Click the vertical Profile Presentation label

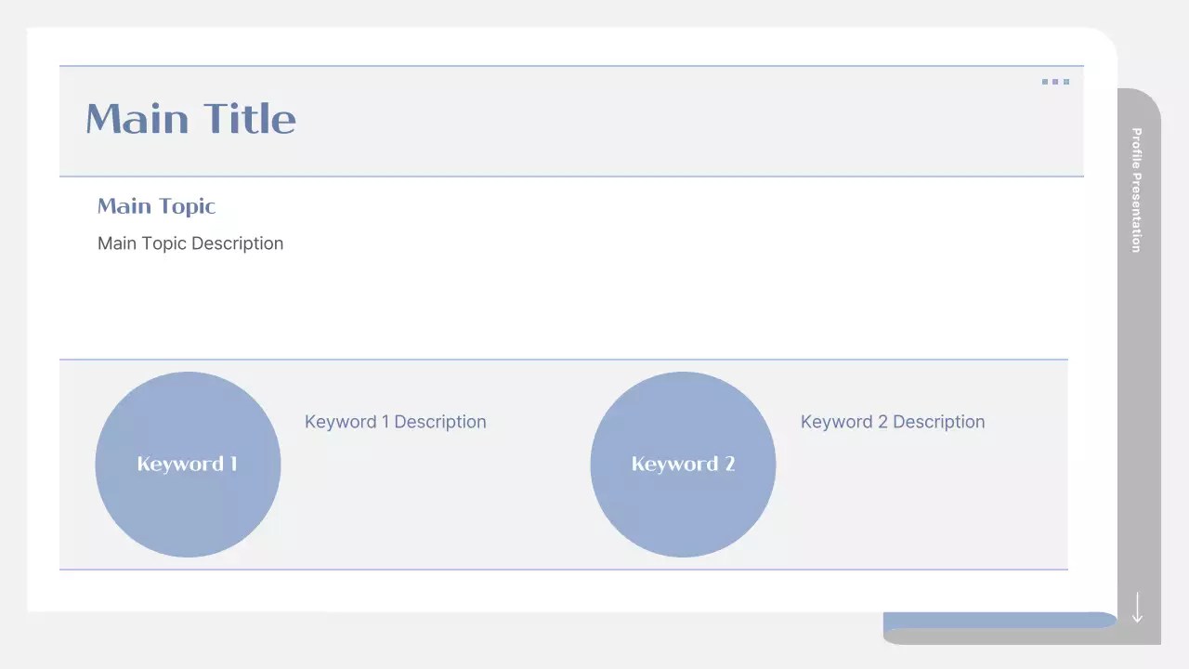[1136, 190]
